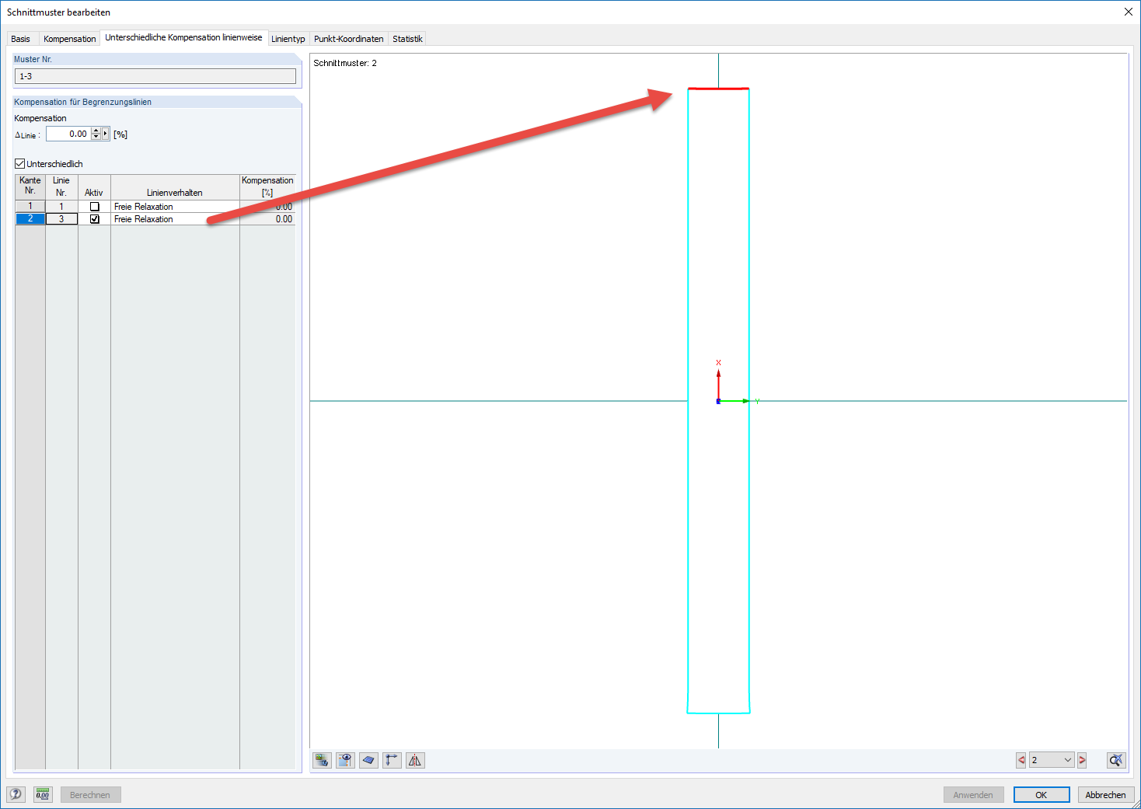Click Kompensation value 0.00 in Kante 2 row
Screen dimensions: 1141x809
click(x=267, y=219)
